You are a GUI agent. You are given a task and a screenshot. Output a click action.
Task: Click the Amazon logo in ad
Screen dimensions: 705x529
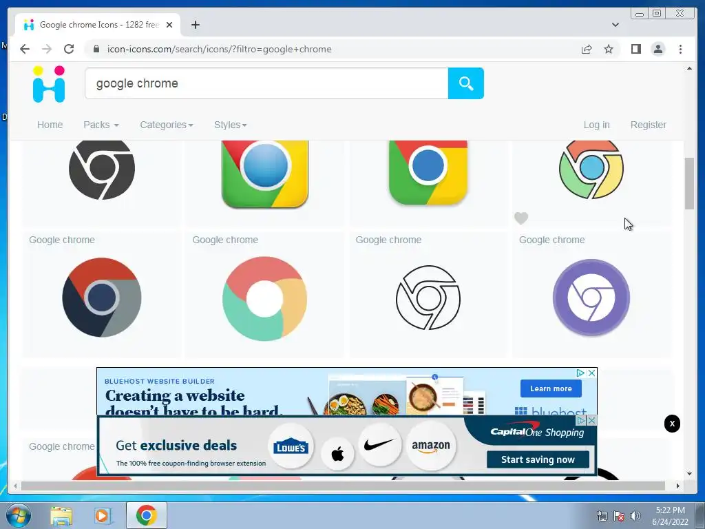431,446
